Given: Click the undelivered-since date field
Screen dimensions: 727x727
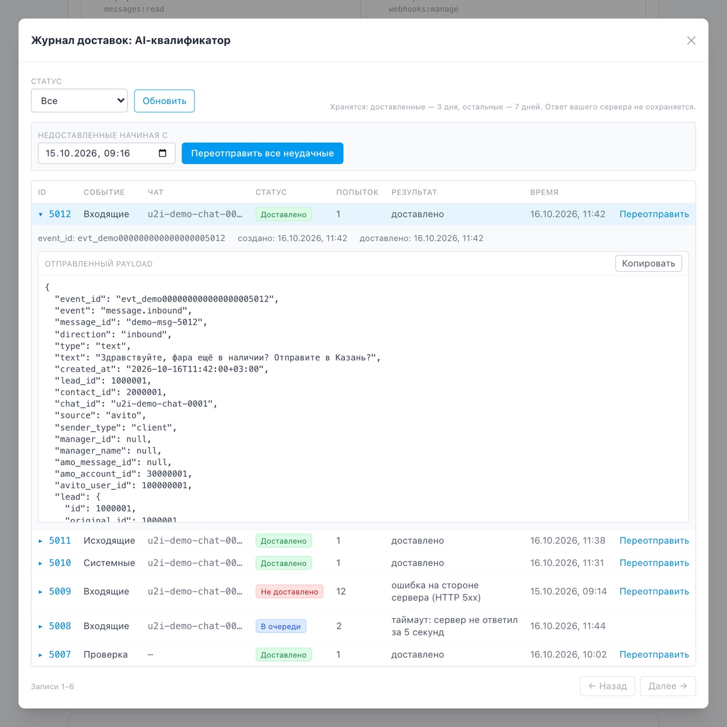Looking at the screenshot, I should tap(106, 153).
